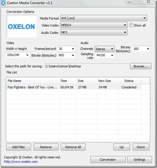Screen dimensions: 157x168
Task: Click the save path input field
Action: 86,66
